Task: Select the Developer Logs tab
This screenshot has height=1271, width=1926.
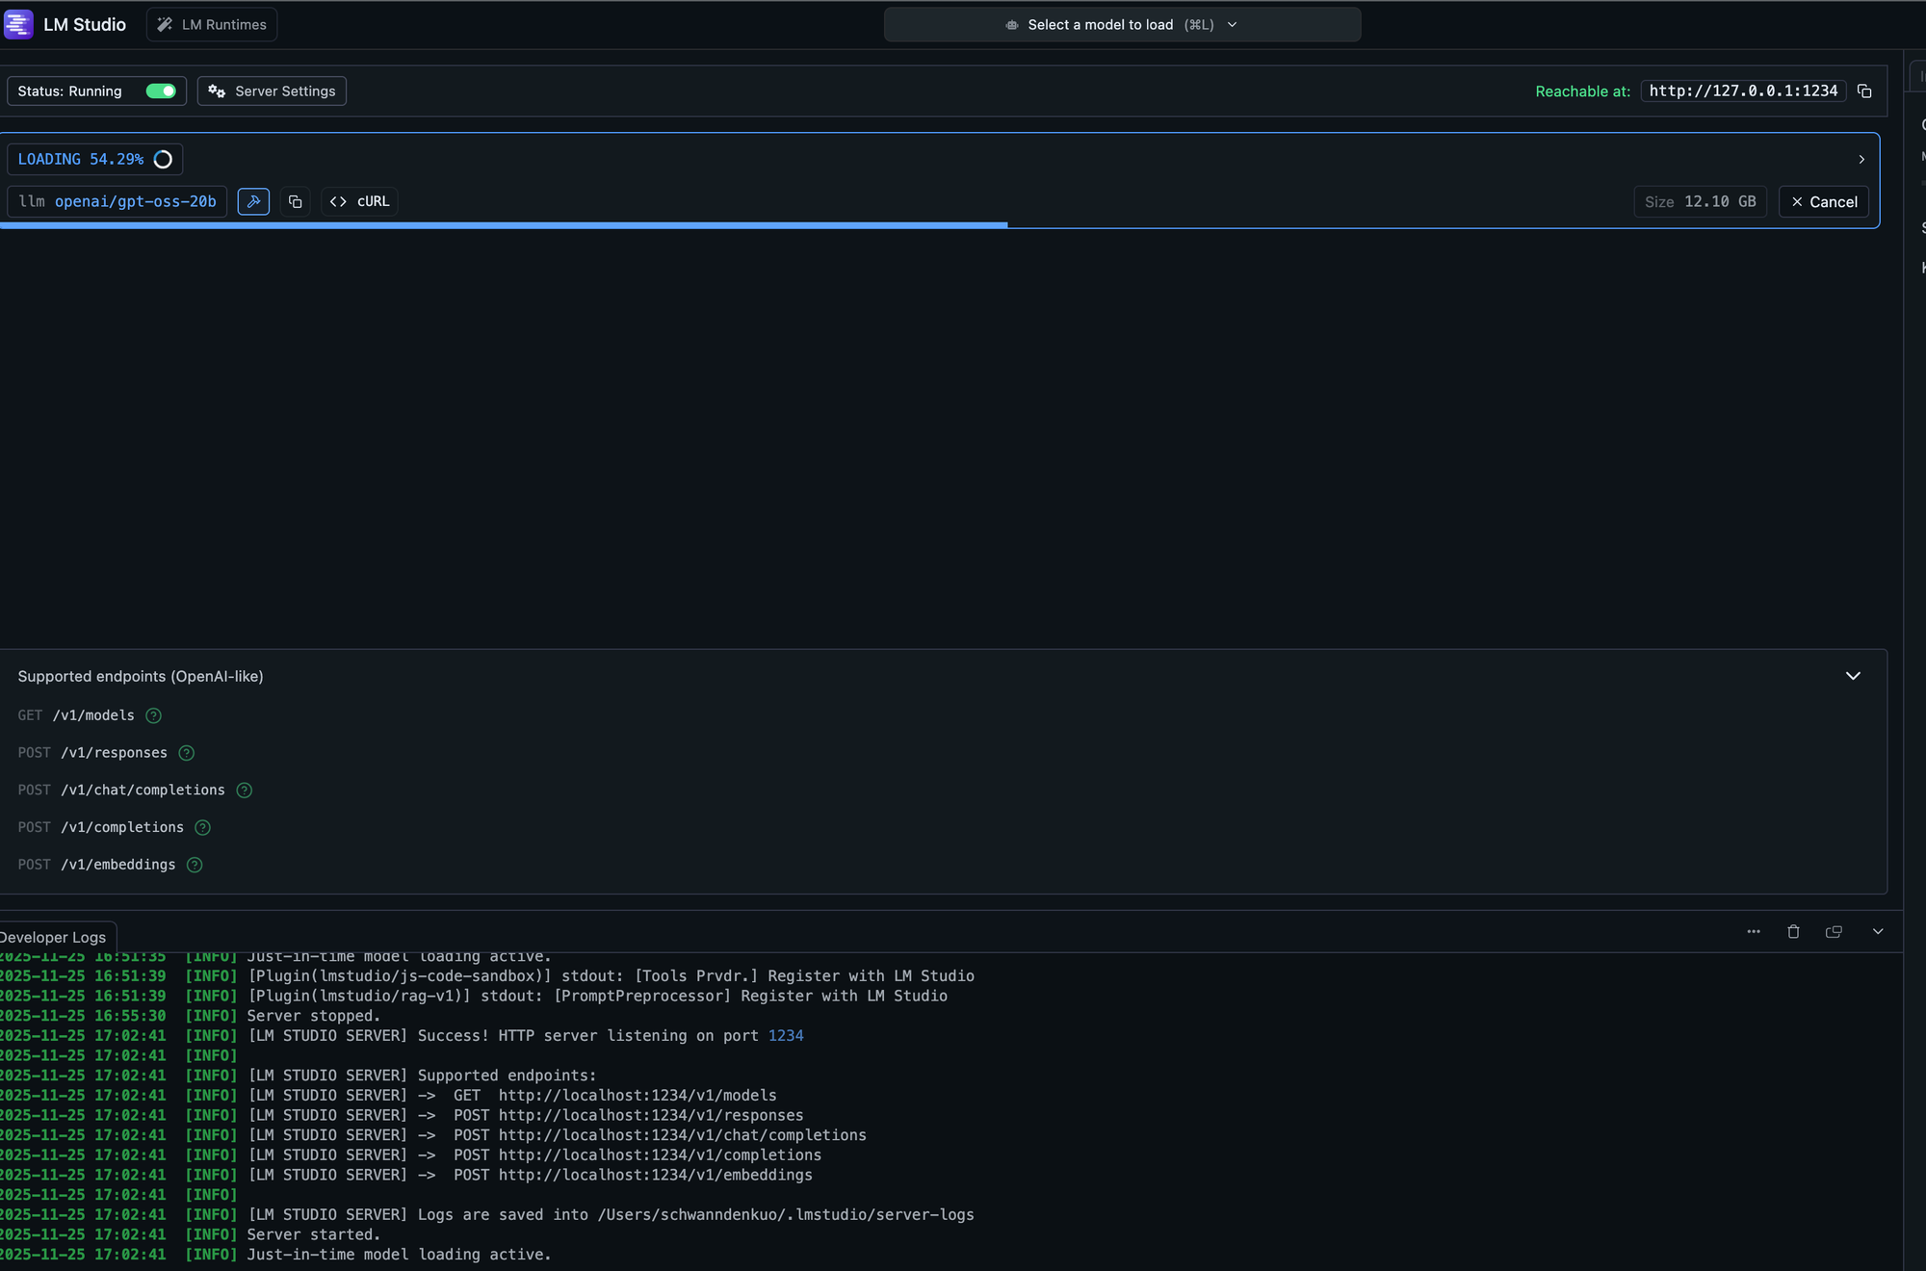Action: coord(54,937)
